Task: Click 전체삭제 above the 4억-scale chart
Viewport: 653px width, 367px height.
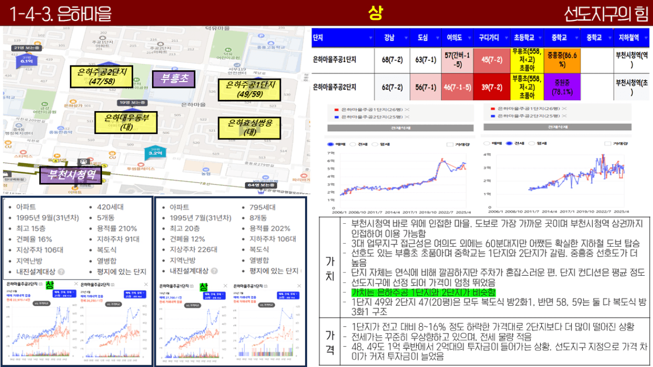Action: pyautogui.click(x=557, y=127)
